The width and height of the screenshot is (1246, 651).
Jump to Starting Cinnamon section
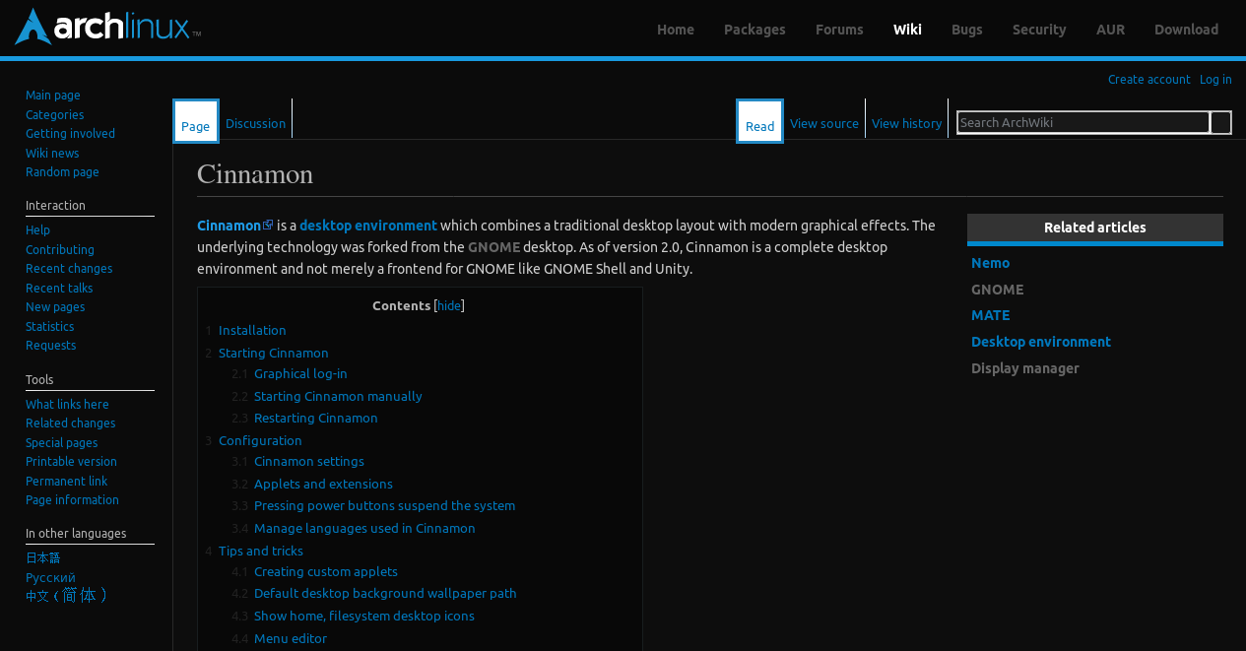(x=274, y=354)
